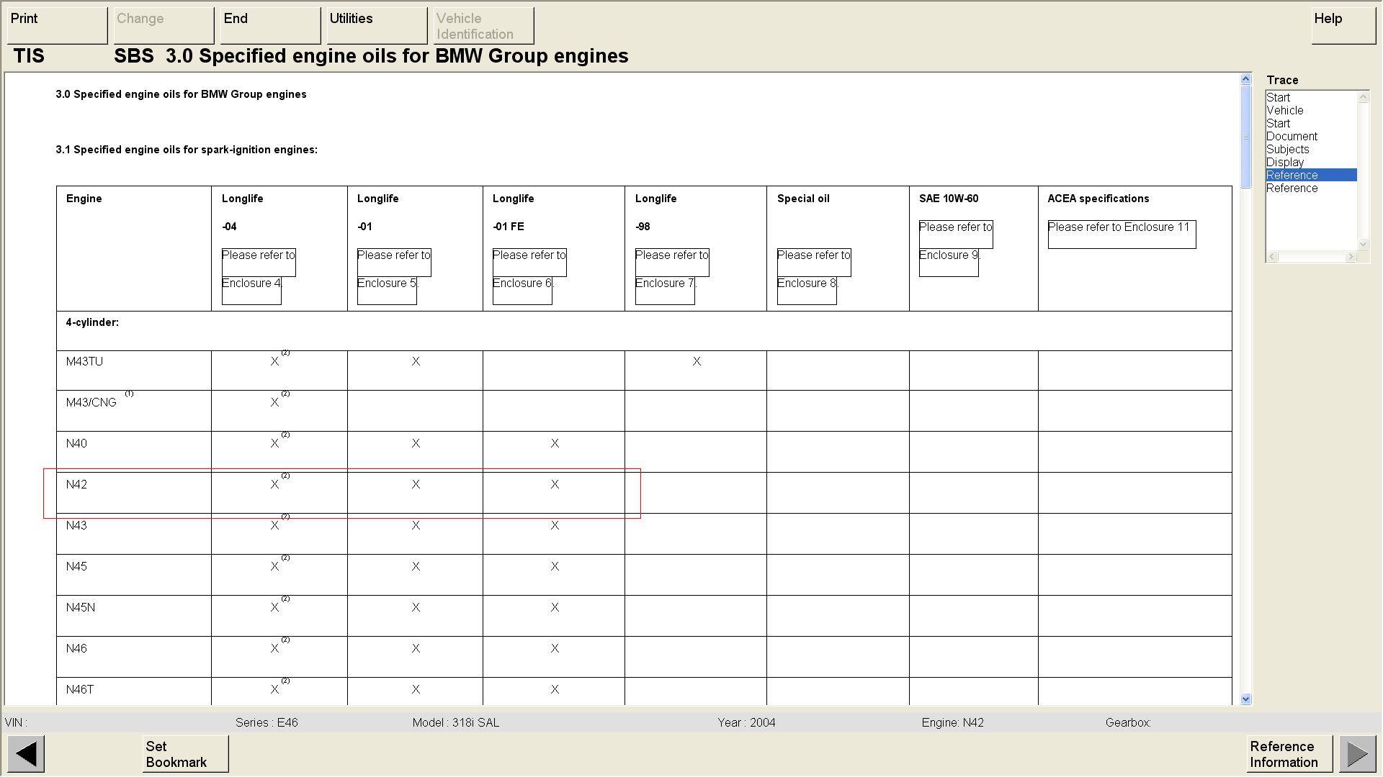Select Subjects in the Trace list
Viewport: 1383px width, 777px height.
pos(1287,150)
